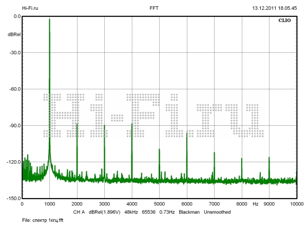
Task: Click the 1000 Hz fundamental peak tip
Action: click(x=49, y=20)
